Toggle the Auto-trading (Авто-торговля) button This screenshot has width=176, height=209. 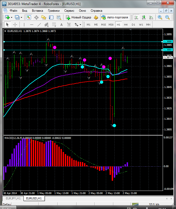pos(114,17)
